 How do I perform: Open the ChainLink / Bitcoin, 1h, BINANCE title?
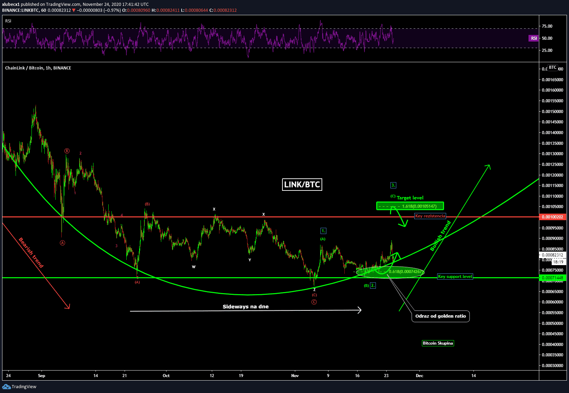[x=38, y=68]
